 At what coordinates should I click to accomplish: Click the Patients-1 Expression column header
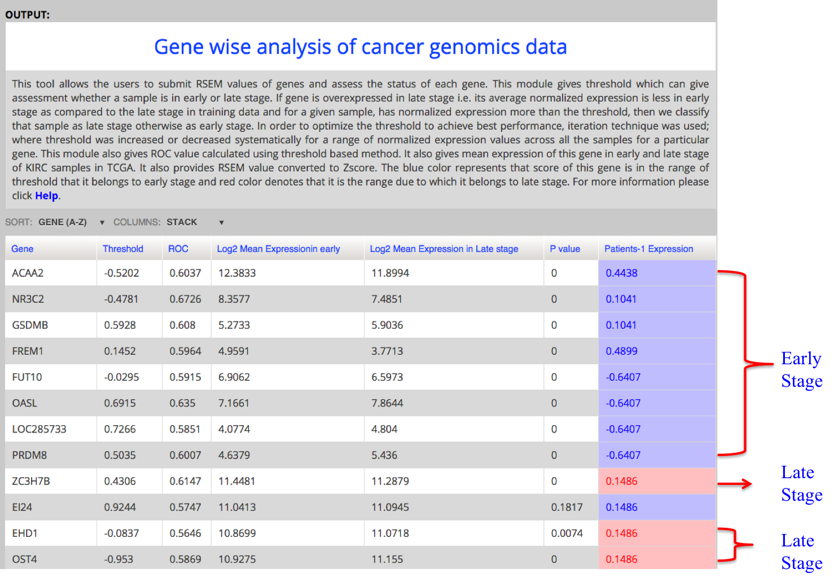[x=648, y=249]
